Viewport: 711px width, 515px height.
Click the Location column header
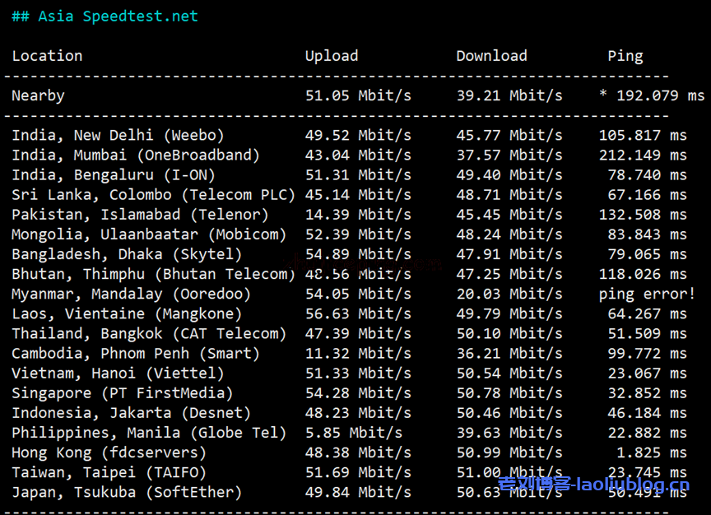click(x=47, y=56)
